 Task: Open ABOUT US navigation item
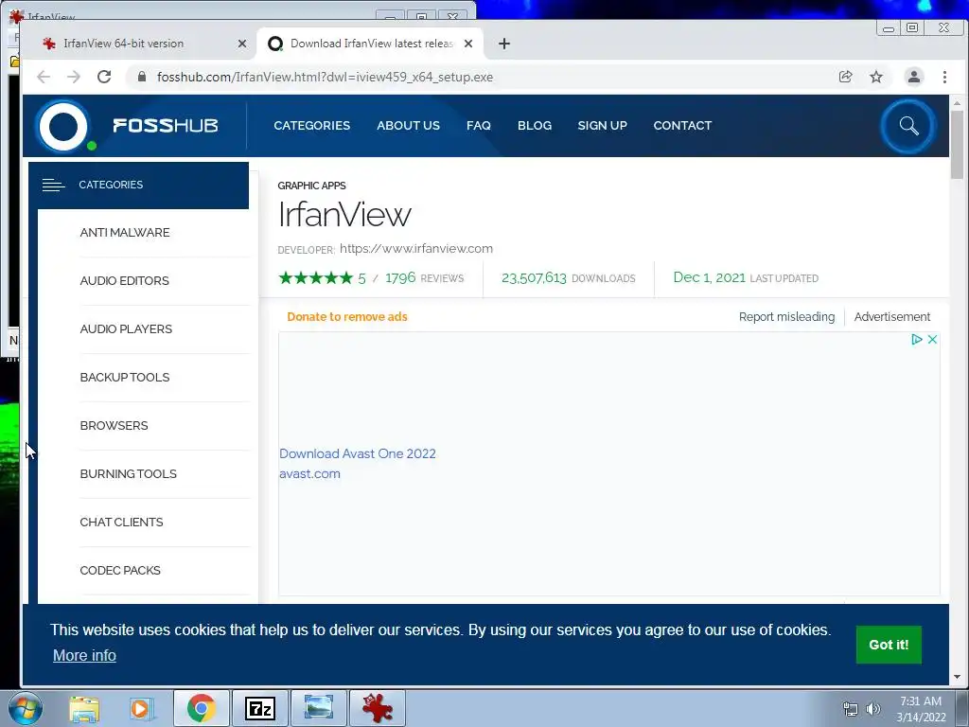coord(409,126)
